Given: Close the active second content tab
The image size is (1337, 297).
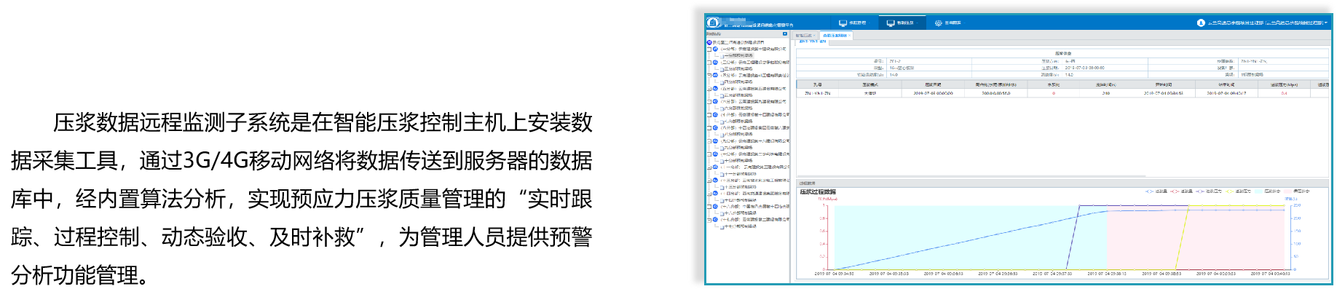Looking at the screenshot, I should tap(849, 36).
